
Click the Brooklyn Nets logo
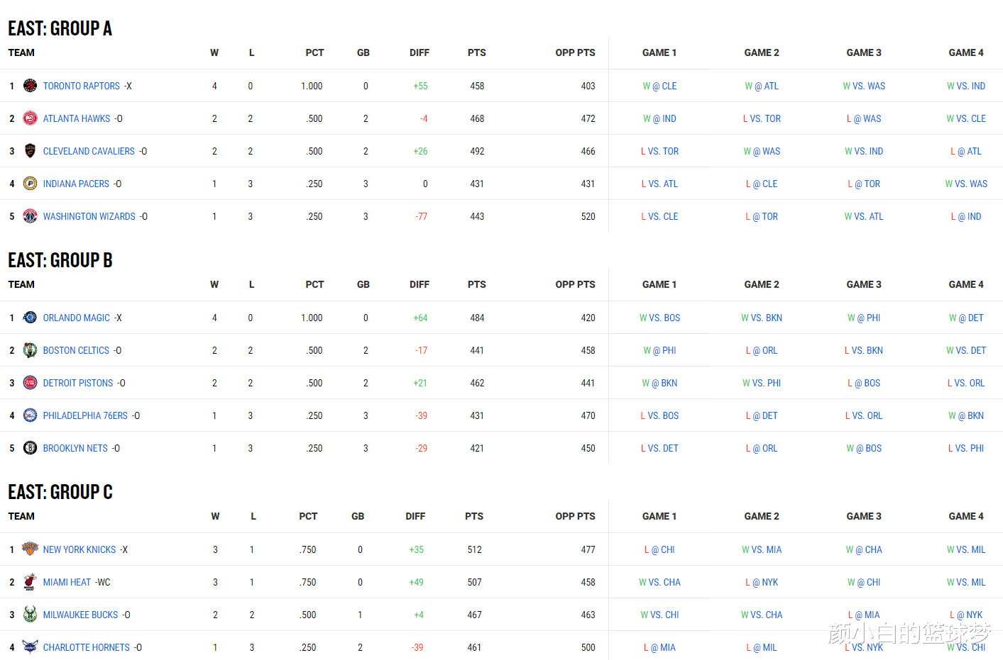click(x=30, y=448)
